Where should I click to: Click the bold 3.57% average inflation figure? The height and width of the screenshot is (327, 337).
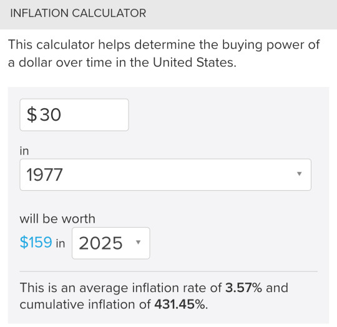(x=243, y=288)
